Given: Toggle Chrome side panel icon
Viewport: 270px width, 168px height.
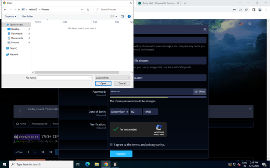Looking at the screenshot, I should [254, 10].
